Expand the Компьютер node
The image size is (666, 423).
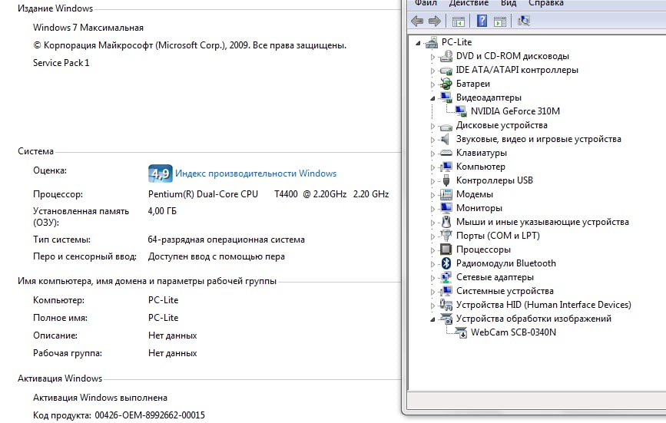(x=432, y=167)
